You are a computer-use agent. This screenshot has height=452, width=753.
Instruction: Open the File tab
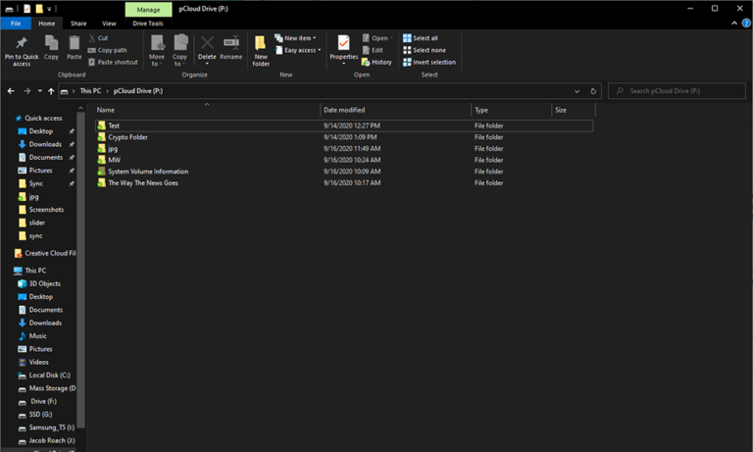[16, 24]
